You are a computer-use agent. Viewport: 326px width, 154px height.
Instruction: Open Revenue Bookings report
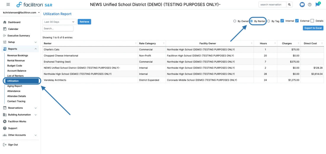coord(18,56)
